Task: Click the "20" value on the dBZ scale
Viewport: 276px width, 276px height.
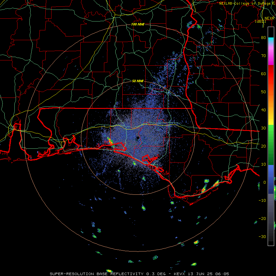Action: pyautogui.click(x=263, y=146)
